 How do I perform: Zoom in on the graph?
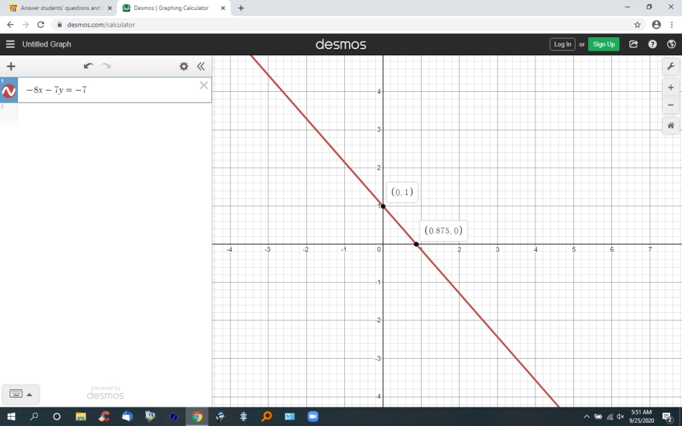[x=671, y=87]
